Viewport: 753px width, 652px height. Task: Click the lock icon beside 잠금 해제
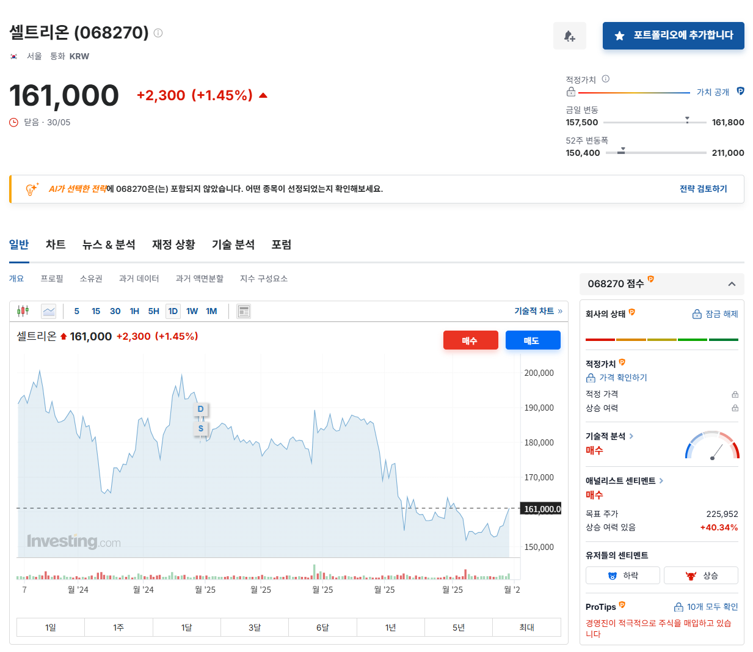tap(696, 313)
